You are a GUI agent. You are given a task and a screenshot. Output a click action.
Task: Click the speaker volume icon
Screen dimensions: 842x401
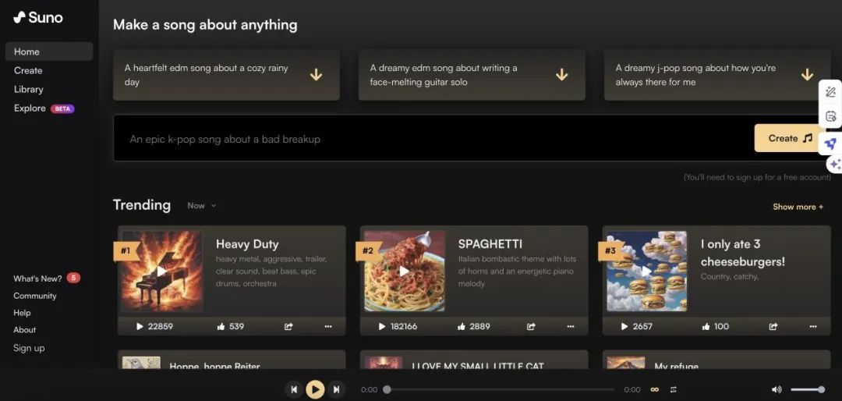777,389
